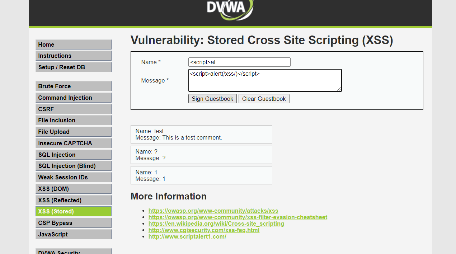Focus the Message text area

265,80
